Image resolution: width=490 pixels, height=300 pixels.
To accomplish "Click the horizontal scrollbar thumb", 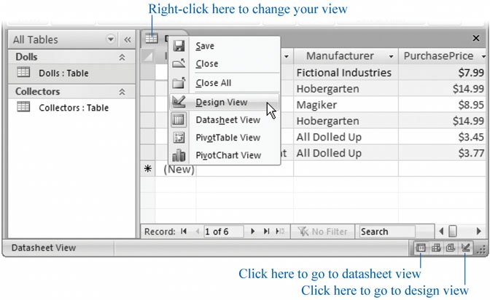I will pos(453,232).
